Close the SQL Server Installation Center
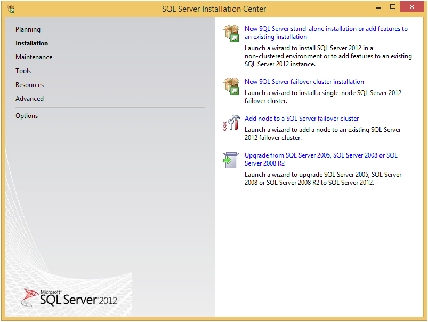This screenshot has height=322, width=428. (x=411, y=7)
